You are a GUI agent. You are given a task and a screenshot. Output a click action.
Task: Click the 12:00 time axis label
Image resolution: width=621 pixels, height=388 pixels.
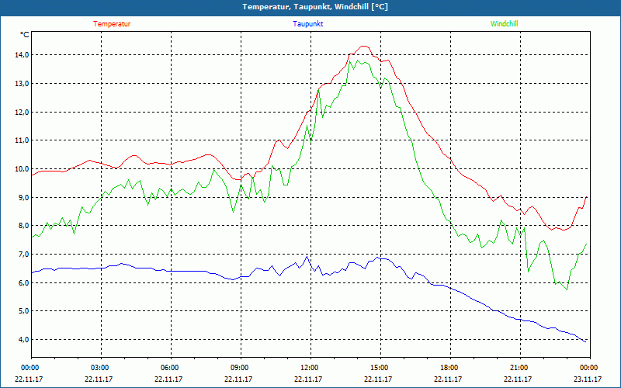(310, 368)
